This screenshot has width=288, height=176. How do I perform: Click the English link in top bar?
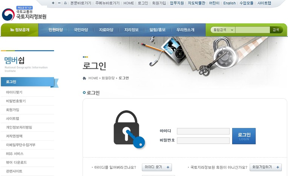click(230, 3)
